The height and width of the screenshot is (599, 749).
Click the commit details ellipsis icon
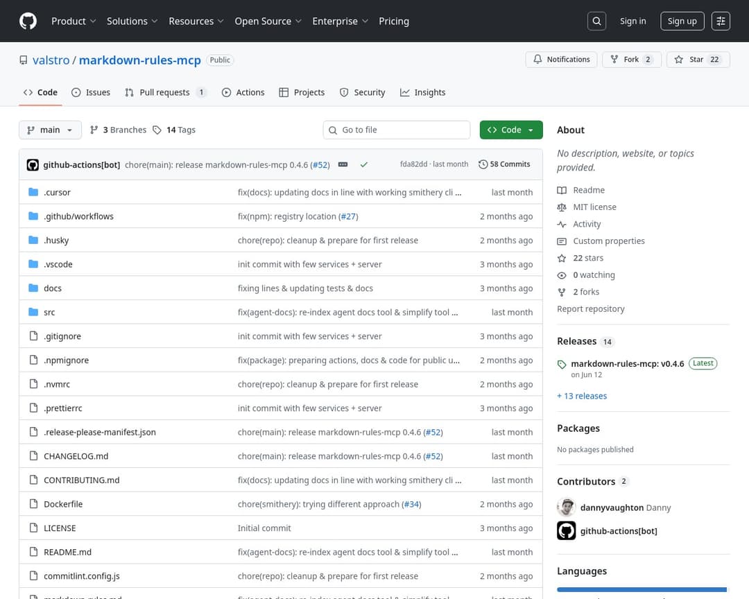pyautogui.click(x=343, y=164)
